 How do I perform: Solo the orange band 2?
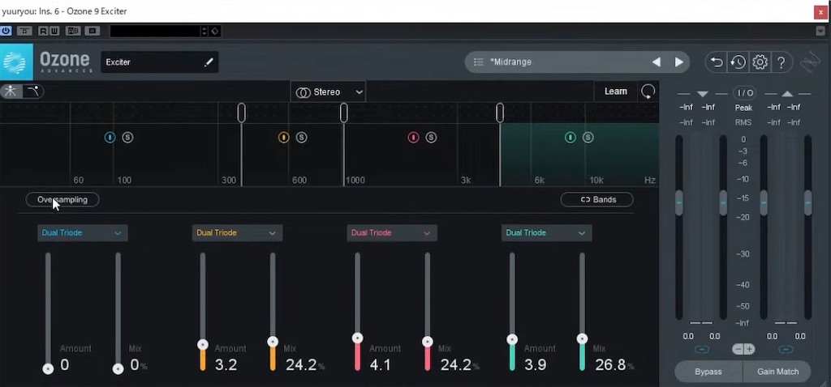click(x=302, y=138)
